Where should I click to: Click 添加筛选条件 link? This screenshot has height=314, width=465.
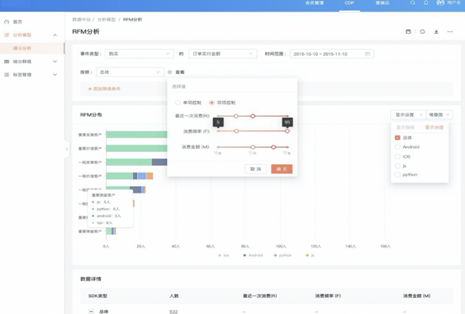coord(104,88)
